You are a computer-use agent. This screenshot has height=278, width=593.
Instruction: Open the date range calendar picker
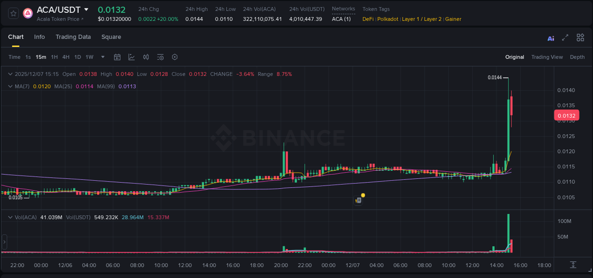(117, 57)
